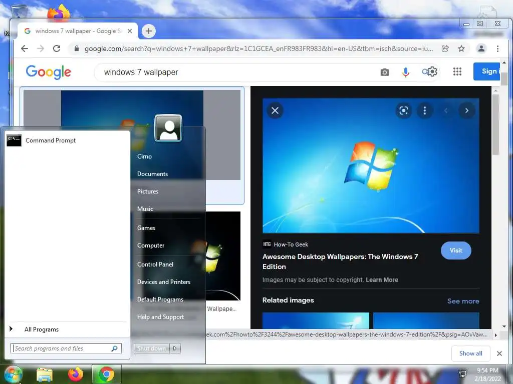Click the large Windows 7 wallpaper preview
This screenshot has height=384, width=513.
tap(371, 165)
